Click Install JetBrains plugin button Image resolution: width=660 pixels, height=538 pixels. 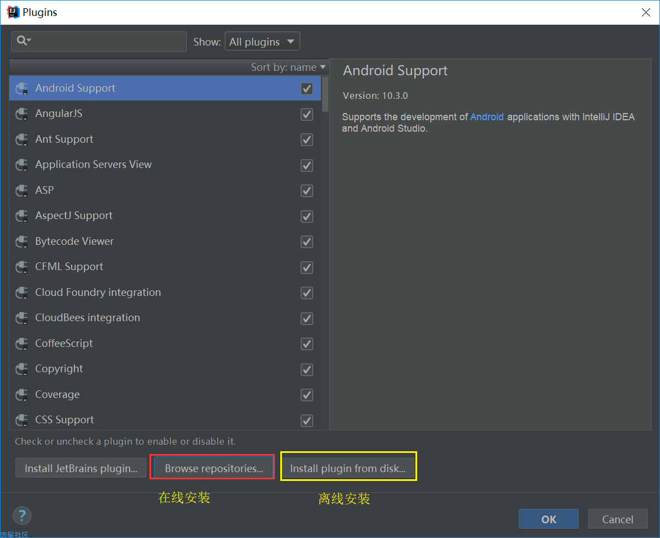point(81,468)
